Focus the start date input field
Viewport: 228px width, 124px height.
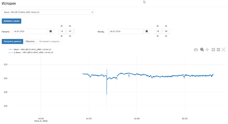[x=30, y=31]
